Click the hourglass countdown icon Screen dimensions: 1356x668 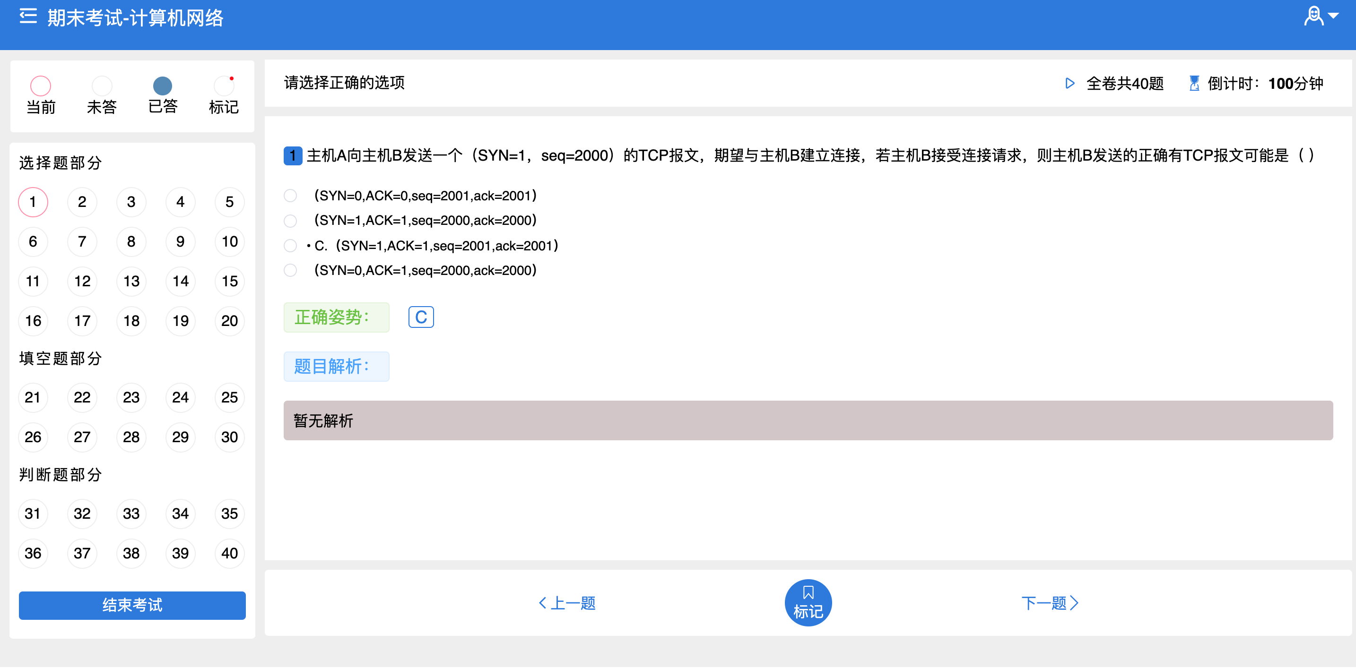(1194, 83)
